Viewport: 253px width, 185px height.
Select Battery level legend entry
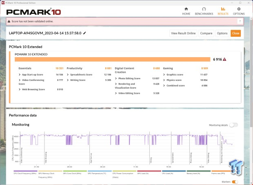click(x=199, y=172)
